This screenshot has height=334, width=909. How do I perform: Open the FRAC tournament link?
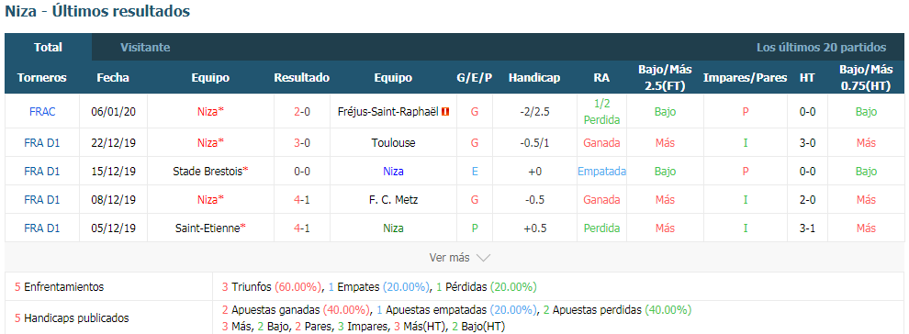[41, 112]
